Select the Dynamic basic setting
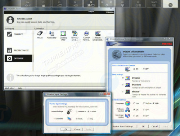 click(x=123, y=78)
